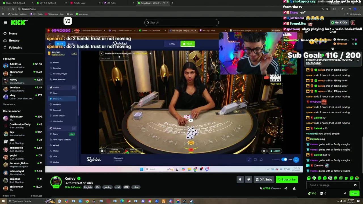This screenshot has height=204, width=363.
Task: Send message with the Chat button
Action: click(x=354, y=194)
